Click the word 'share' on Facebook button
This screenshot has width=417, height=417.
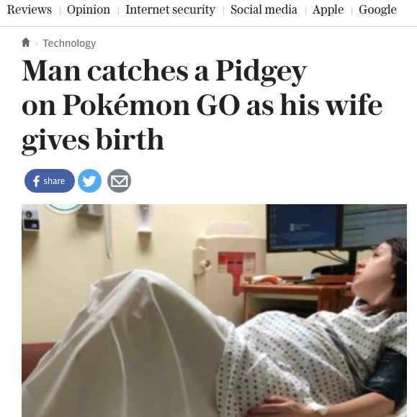tap(54, 181)
